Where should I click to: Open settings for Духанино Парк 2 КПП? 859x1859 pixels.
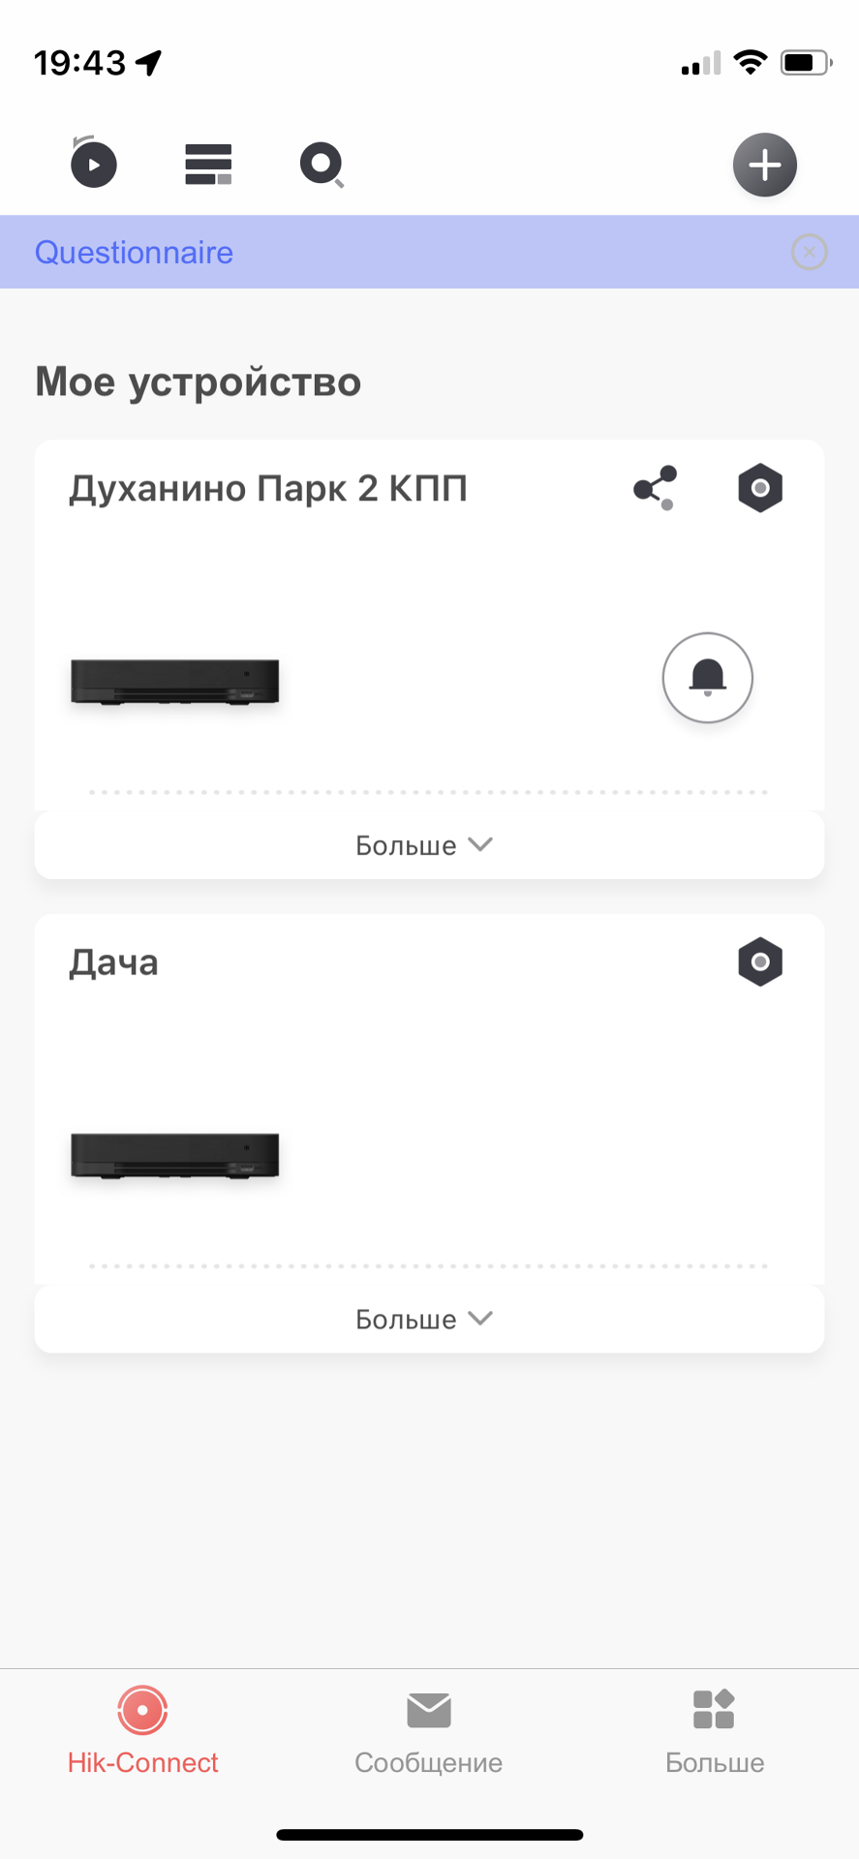tap(760, 488)
